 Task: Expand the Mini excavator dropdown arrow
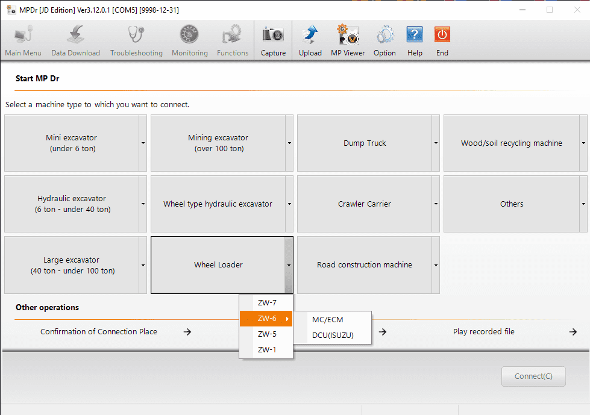143,143
